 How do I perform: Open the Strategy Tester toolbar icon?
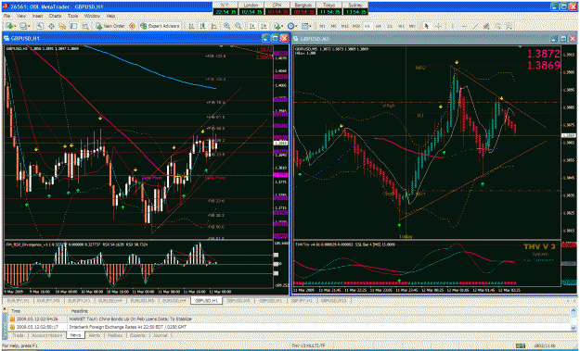point(85,26)
